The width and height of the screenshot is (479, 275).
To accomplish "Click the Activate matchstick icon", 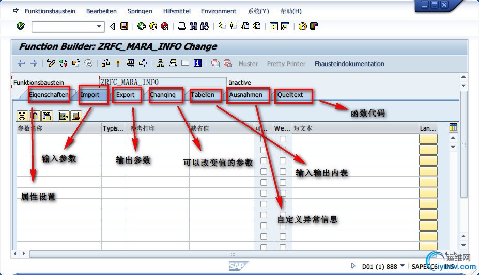I will (x=118, y=63).
